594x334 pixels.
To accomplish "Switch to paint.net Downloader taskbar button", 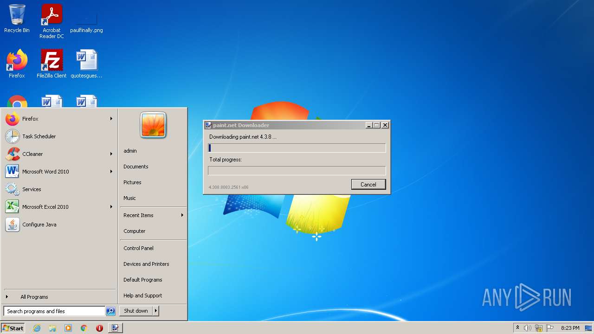I will 115,328.
